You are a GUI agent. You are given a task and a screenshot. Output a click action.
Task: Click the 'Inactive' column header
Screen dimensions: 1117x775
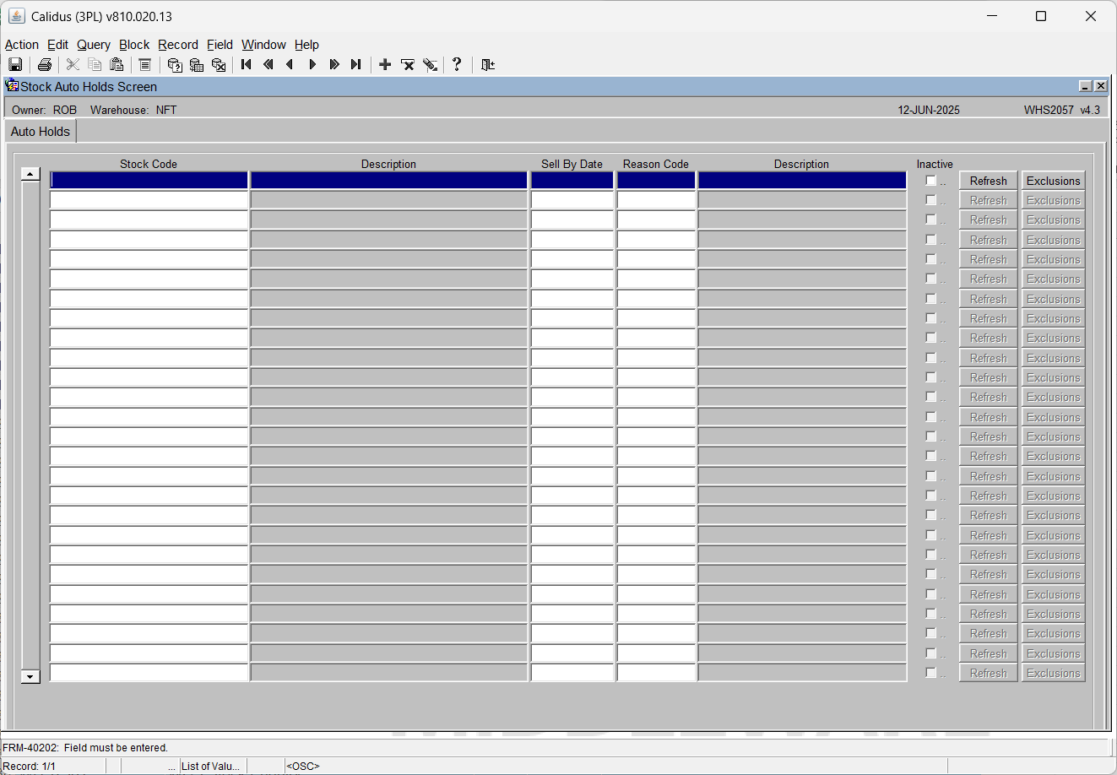(935, 164)
